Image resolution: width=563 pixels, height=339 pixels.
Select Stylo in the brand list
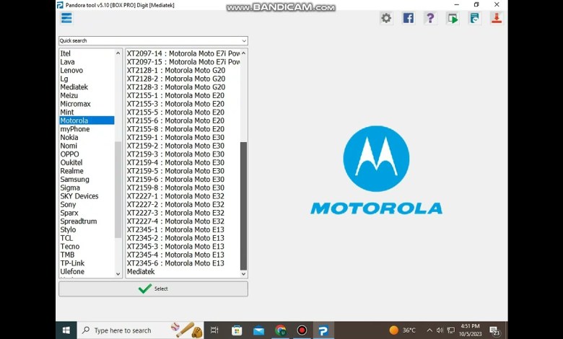68,229
